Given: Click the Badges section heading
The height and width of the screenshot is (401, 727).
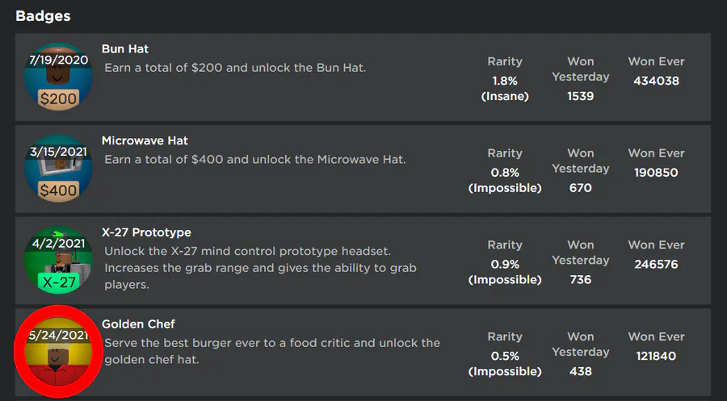Looking at the screenshot, I should pyautogui.click(x=43, y=16).
